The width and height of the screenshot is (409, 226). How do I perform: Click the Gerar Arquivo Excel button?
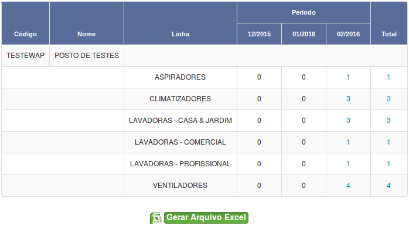(x=206, y=217)
